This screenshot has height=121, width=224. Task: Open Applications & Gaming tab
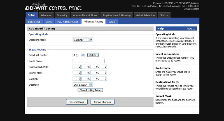pyautogui.click(x=116, y=15)
